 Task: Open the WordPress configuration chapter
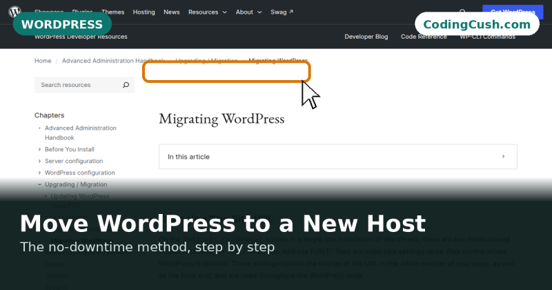[79, 173]
